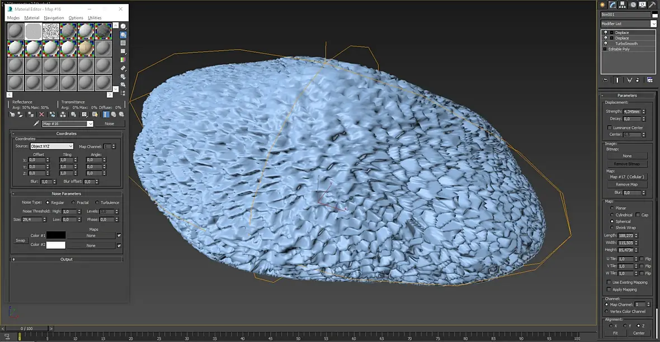Select Fractal noise type radio button

coord(74,202)
